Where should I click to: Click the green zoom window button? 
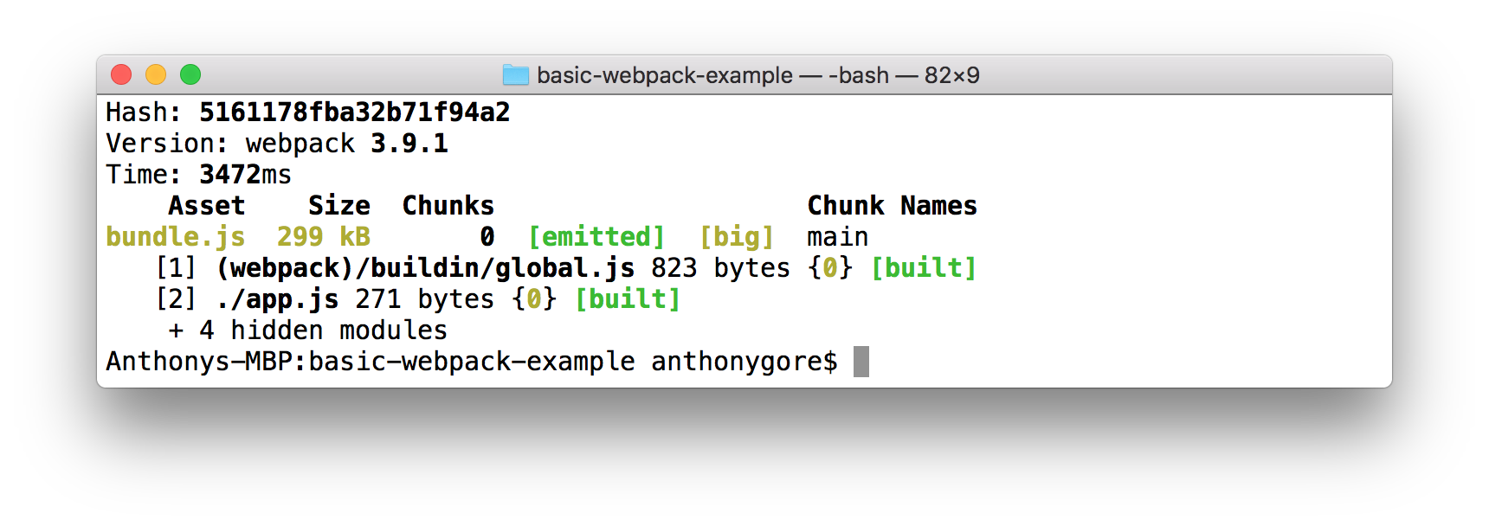(190, 75)
